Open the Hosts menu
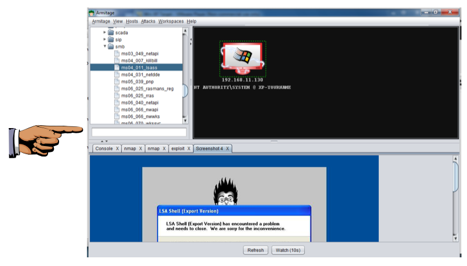The image size is (467, 266). pos(132,21)
